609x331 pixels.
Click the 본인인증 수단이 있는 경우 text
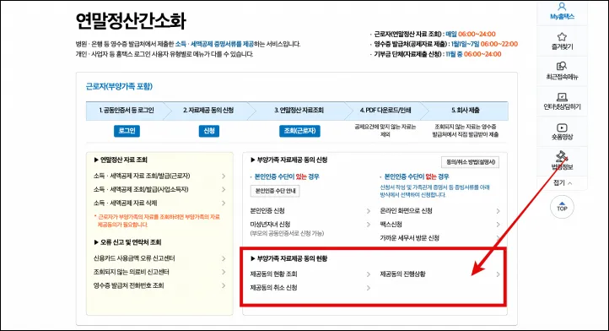click(286, 176)
